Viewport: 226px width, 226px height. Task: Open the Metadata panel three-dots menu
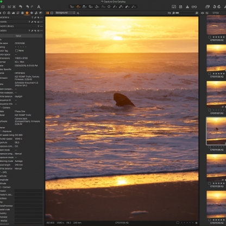[41, 31]
